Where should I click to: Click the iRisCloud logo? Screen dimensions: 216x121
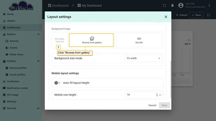pyautogui.click(x=21, y=6)
